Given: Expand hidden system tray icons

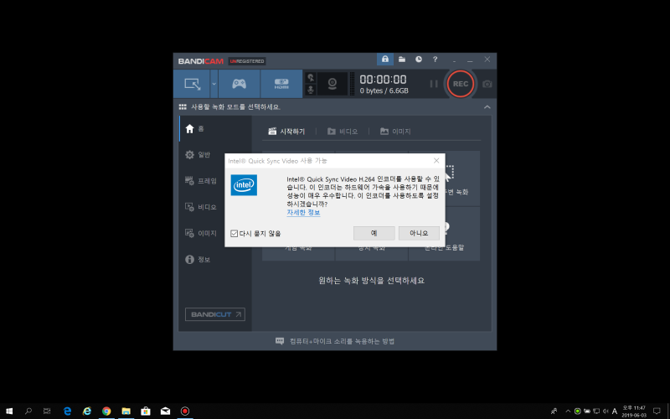Looking at the screenshot, I should [568, 411].
